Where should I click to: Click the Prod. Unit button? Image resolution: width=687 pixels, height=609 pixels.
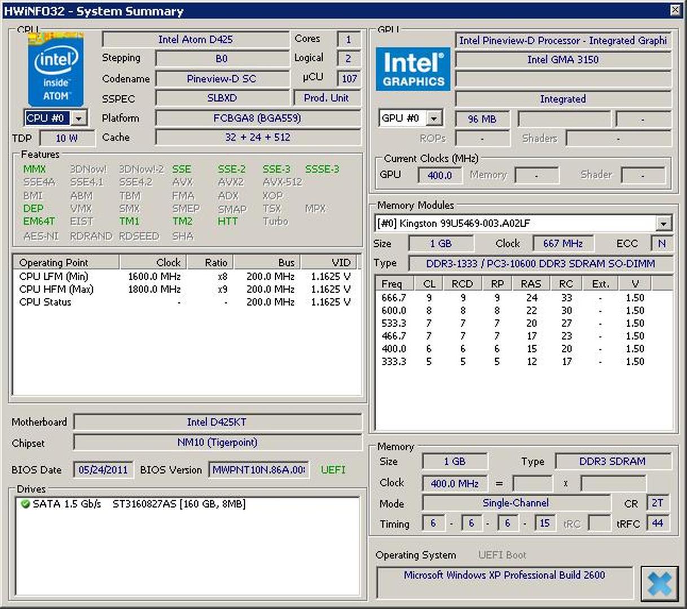pos(326,98)
